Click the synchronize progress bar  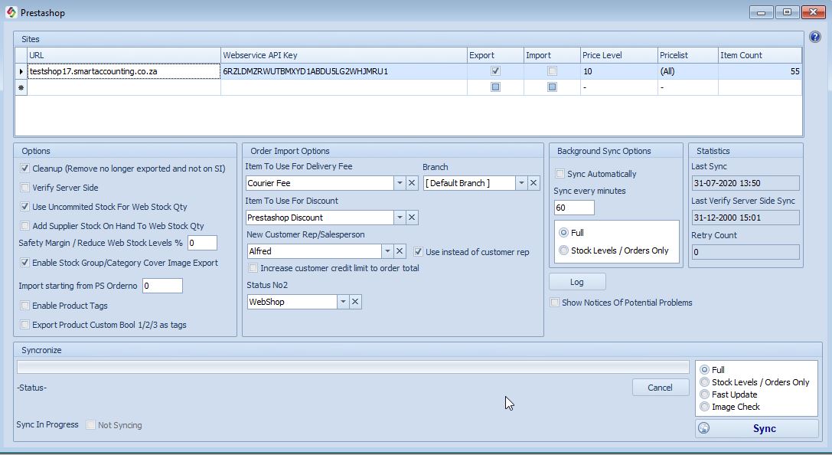pyautogui.click(x=353, y=367)
